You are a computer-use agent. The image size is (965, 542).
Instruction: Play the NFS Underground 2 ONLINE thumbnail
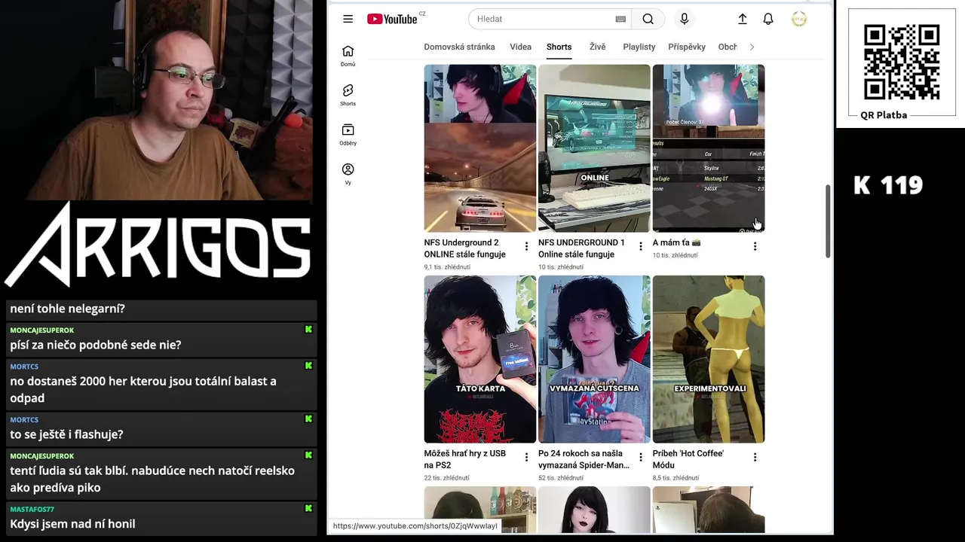coord(480,148)
